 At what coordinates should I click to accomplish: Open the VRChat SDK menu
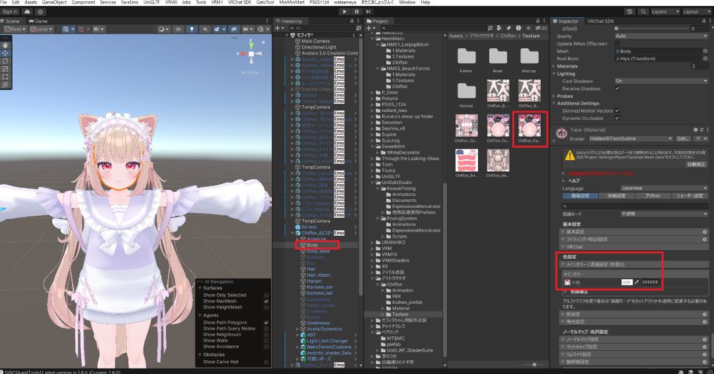(239, 2)
